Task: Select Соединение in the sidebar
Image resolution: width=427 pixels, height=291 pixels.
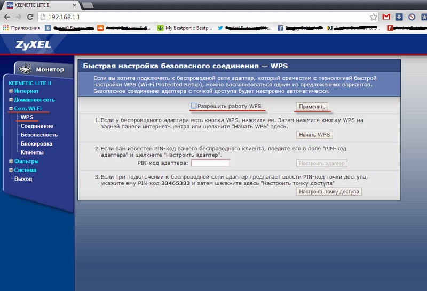Action: (x=37, y=126)
